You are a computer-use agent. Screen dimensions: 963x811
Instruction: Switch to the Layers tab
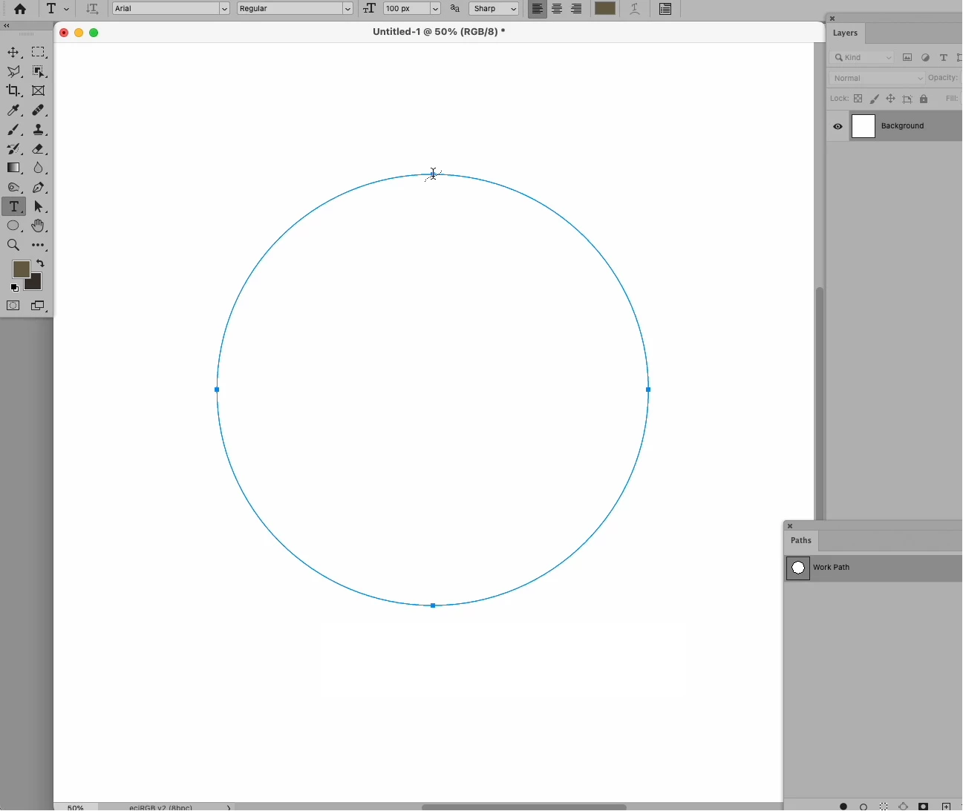coord(845,33)
